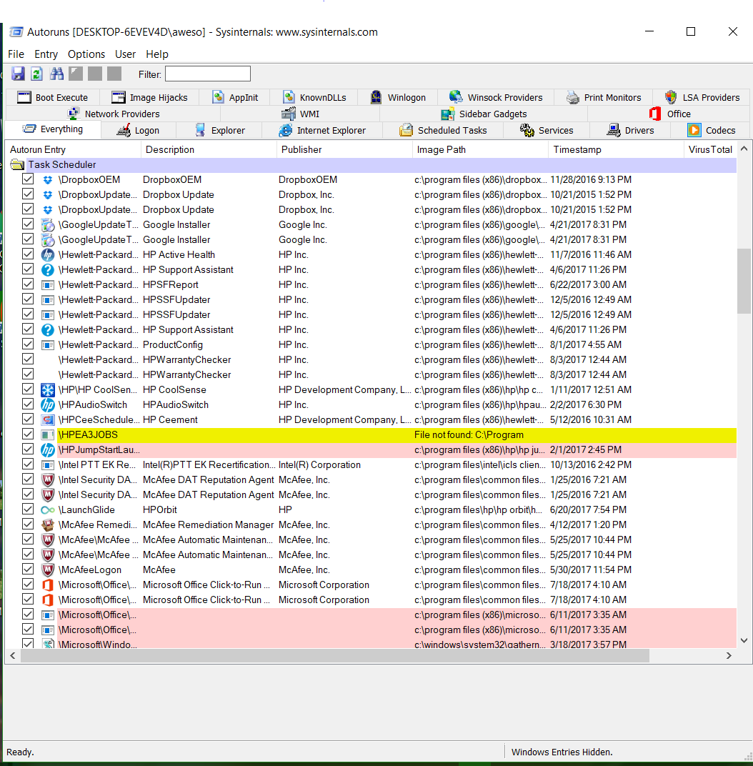Viewport: 753px width, 766px height.
Task: Uncheck the DropboxOEM entry checkbox
Action: [27, 179]
